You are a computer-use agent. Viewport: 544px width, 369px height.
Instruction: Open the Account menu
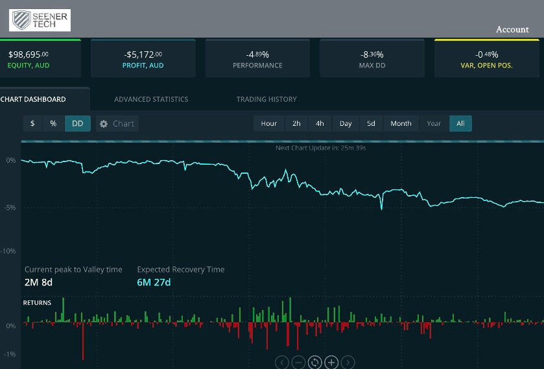(512, 29)
